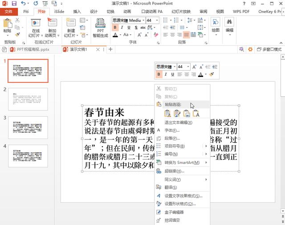285x225 pixels.
Task: Add a new document tab with plus
Action: tap(110, 49)
